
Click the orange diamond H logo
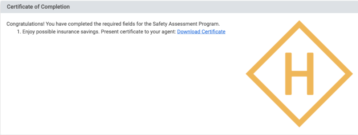point(299,74)
